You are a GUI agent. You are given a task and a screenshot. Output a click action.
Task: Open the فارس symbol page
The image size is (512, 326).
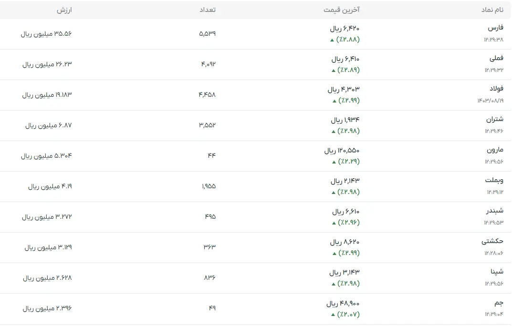tap(495, 28)
